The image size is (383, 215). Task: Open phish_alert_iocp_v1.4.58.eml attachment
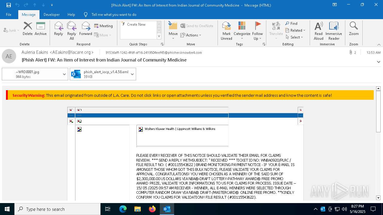click(99, 74)
